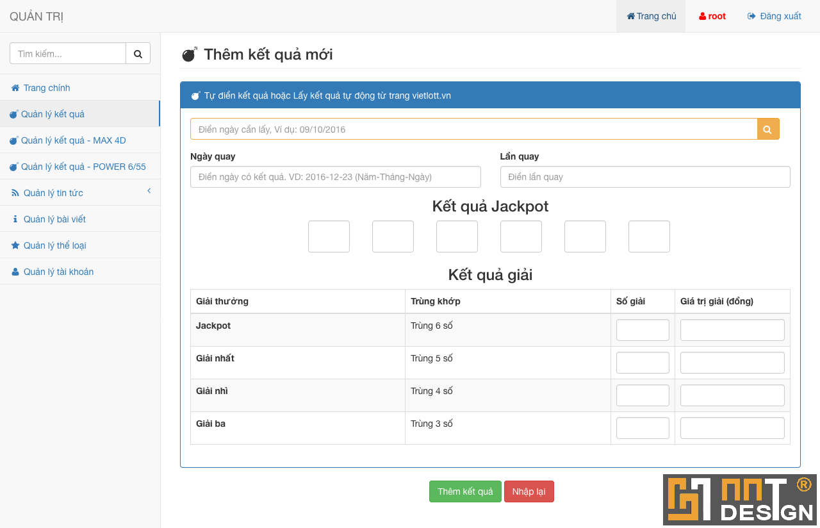
Task: Open Quản lý tin tức sidebar item
Action: (x=80, y=193)
